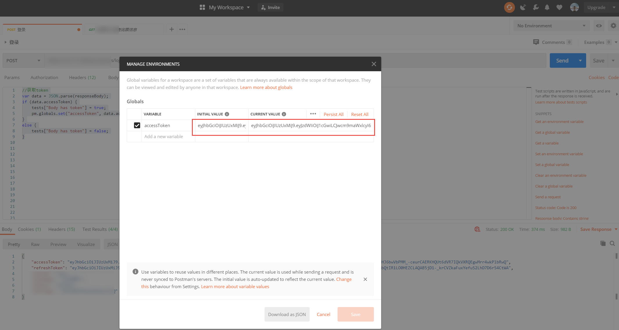Switch to the Test Results tab
Viewport: 619px width, 330px height.
point(100,229)
